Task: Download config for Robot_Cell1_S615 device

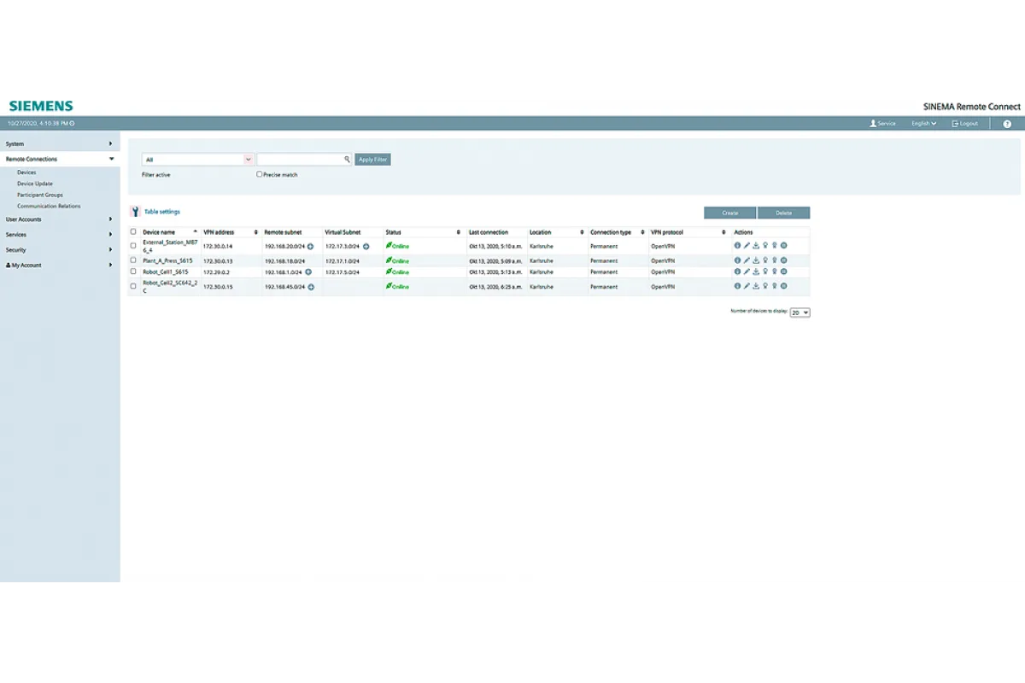Action: click(756, 271)
